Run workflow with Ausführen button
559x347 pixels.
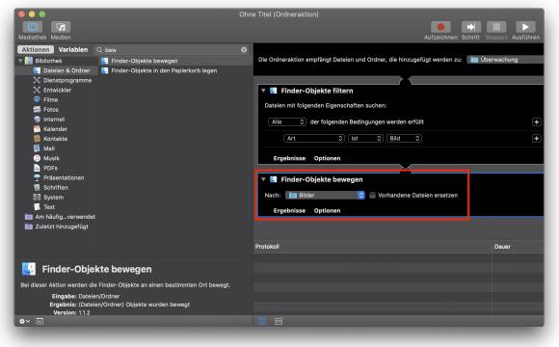[525, 27]
